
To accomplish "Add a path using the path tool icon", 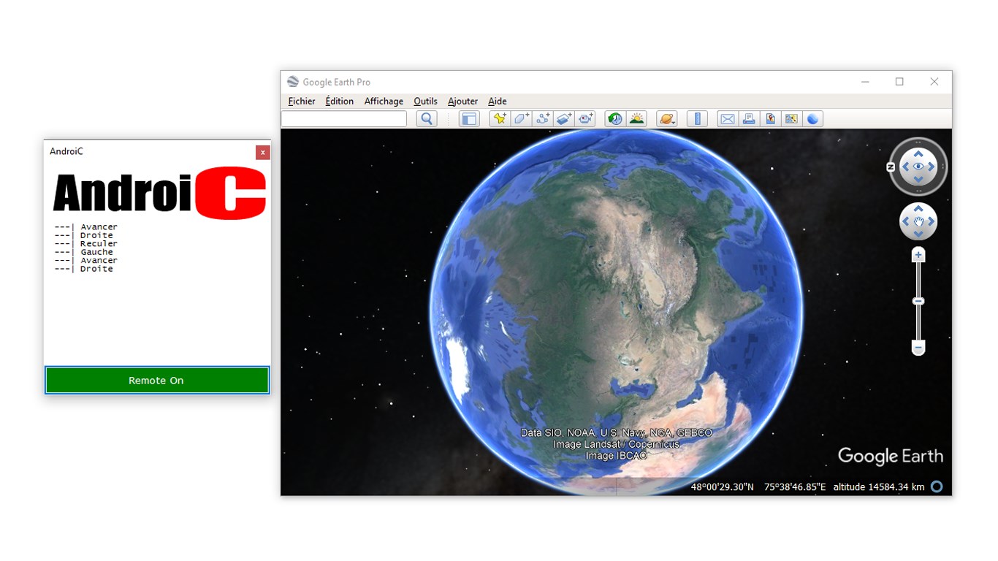I will pyautogui.click(x=542, y=118).
